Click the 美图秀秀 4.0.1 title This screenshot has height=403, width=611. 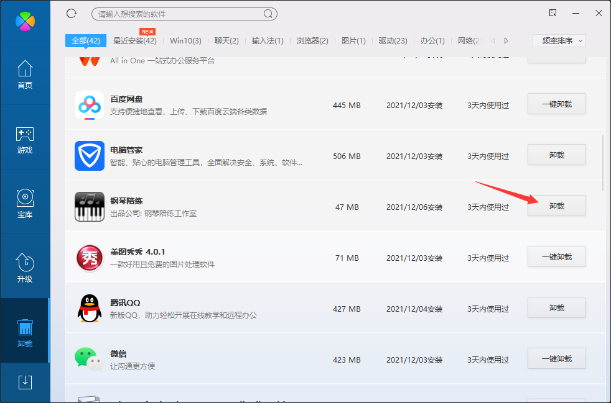138,251
